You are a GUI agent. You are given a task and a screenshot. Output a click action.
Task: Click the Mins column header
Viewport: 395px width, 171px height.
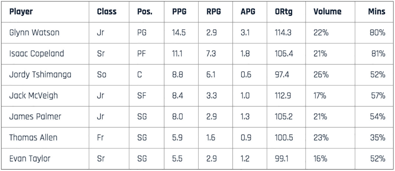pos(377,12)
